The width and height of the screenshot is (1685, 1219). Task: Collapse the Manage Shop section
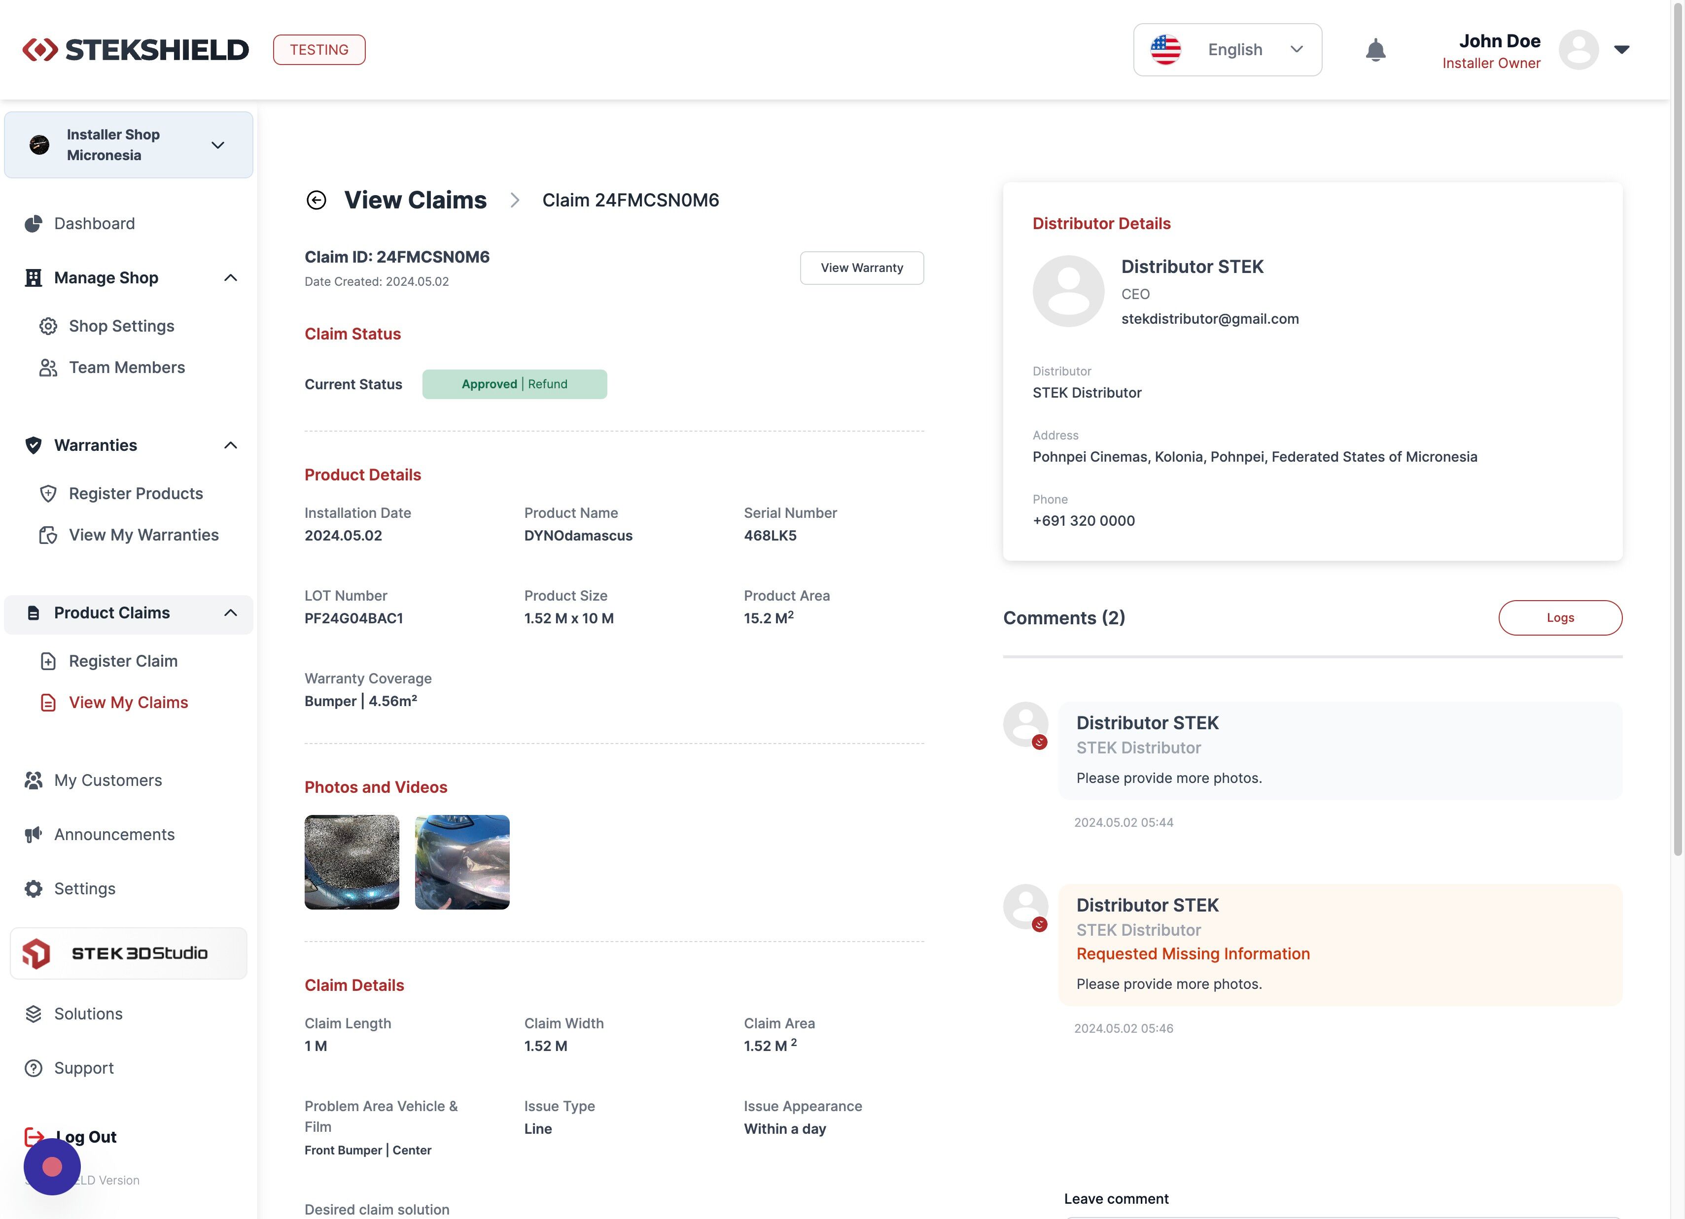coord(230,278)
